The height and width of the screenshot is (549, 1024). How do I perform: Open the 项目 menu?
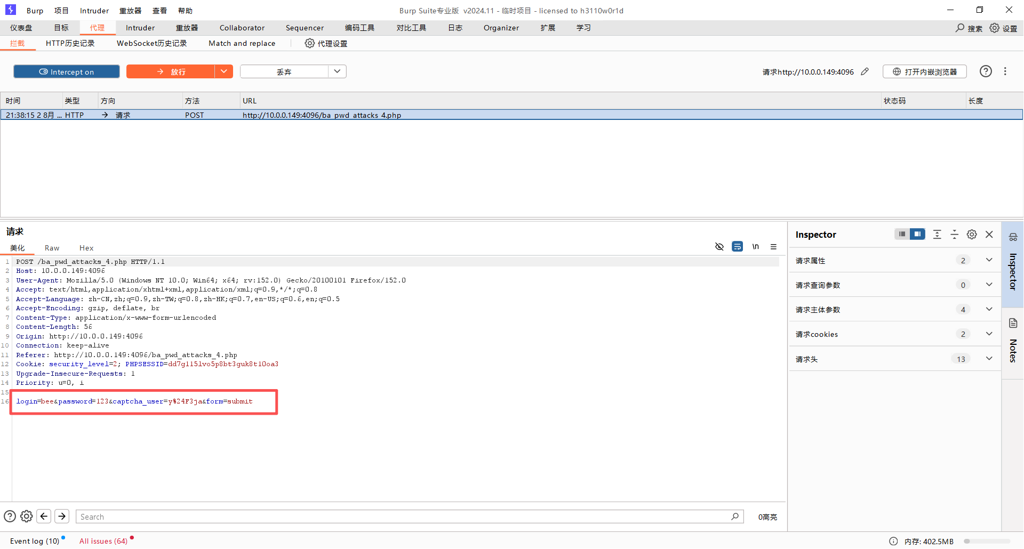tap(61, 11)
